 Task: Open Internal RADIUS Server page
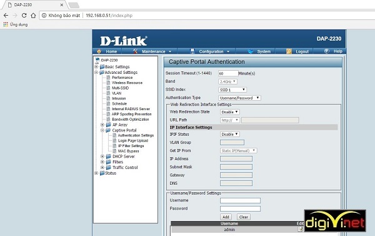tap(131, 109)
